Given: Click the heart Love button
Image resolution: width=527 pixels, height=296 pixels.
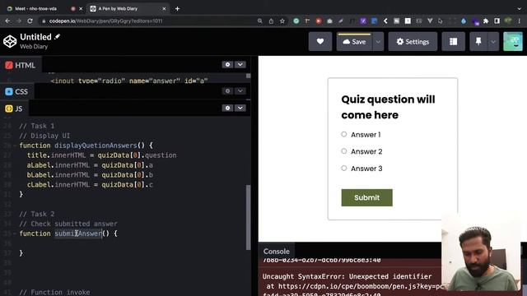Looking at the screenshot, I should (320, 41).
